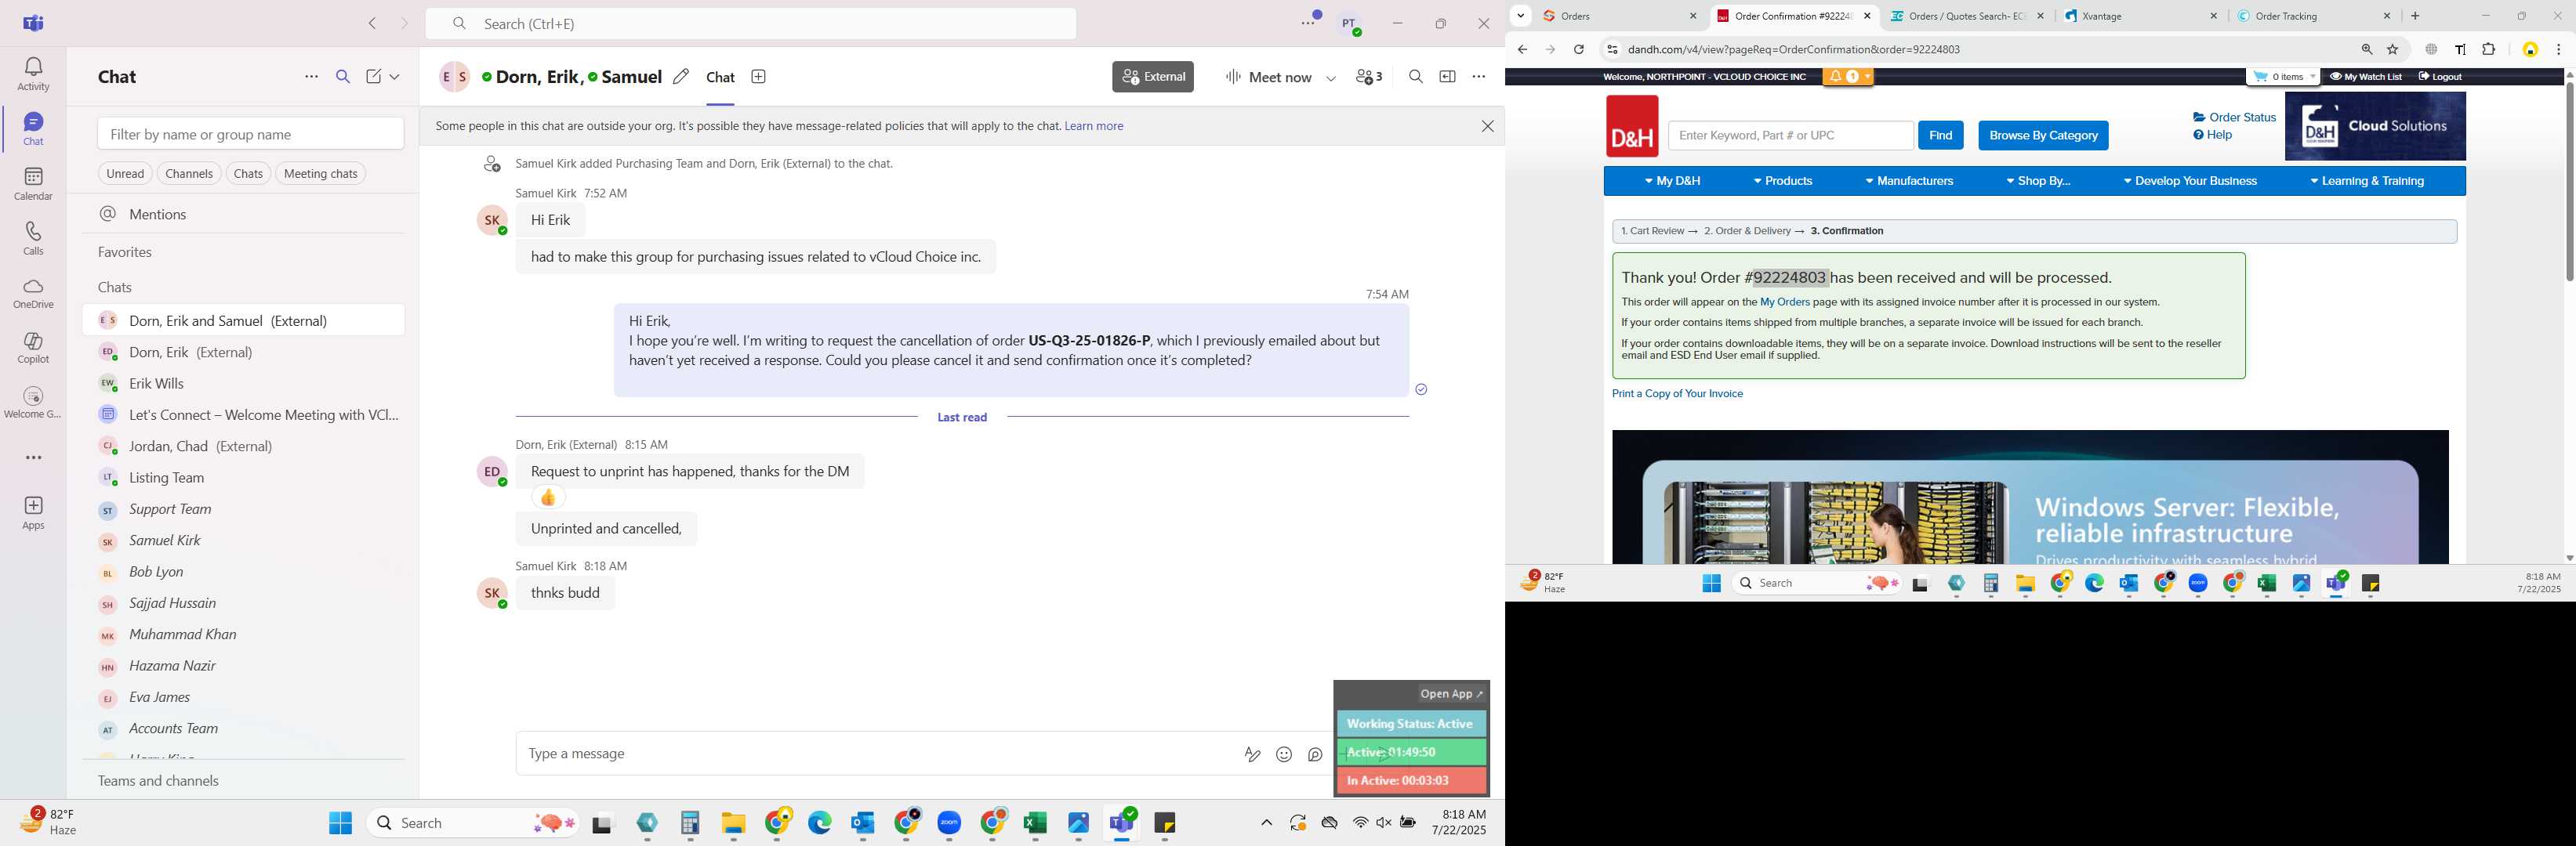Show more apps ellipsis in Teams sidebar
The width and height of the screenshot is (2576, 846).
tap(33, 457)
